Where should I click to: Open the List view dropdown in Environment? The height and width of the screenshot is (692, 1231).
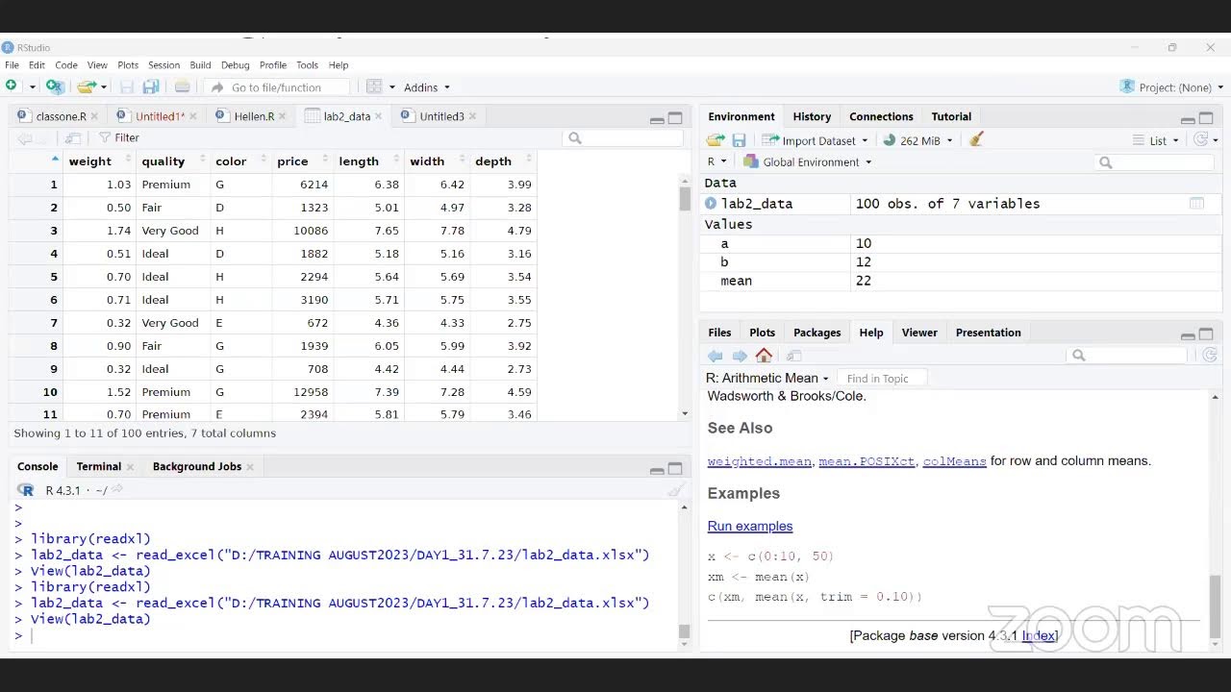(1157, 140)
